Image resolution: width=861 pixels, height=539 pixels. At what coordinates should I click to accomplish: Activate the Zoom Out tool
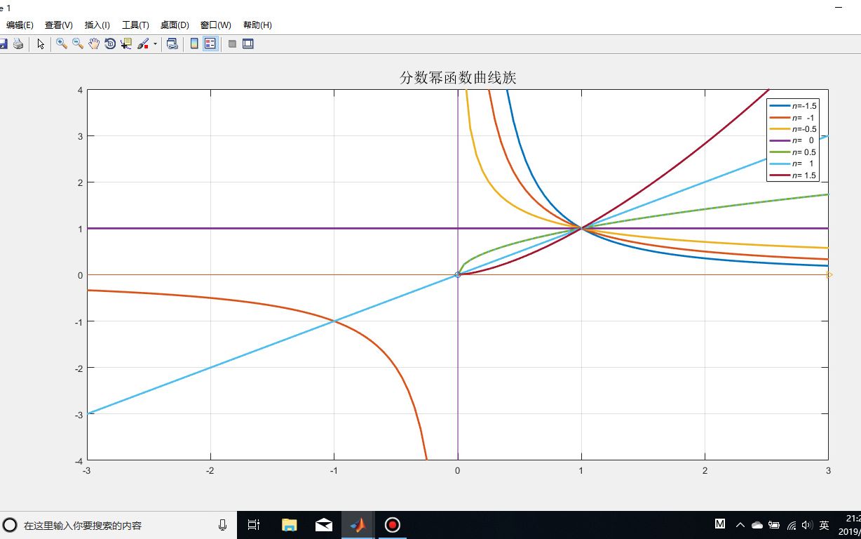click(78, 44)
